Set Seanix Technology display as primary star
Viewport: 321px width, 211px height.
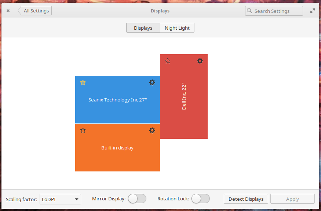pyautogui.click(x=83, y=82)
